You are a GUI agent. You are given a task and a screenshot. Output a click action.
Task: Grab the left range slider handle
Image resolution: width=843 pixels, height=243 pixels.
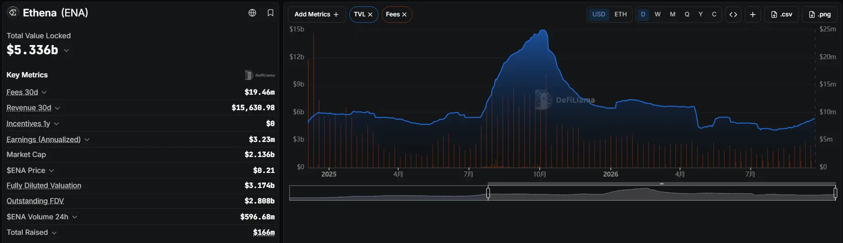(x=488, y=193)
